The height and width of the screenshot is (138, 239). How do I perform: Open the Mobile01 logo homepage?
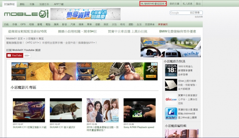click(x=26, y=14)
